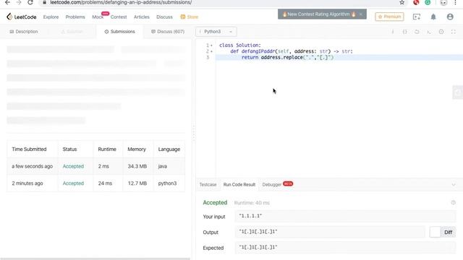
Task: Collapse the defangIPaddr fold arrow
Action: (x=211, y=51)
